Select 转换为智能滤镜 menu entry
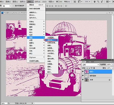This screenshot has width=114, height=105. click(x=34, y=9)
